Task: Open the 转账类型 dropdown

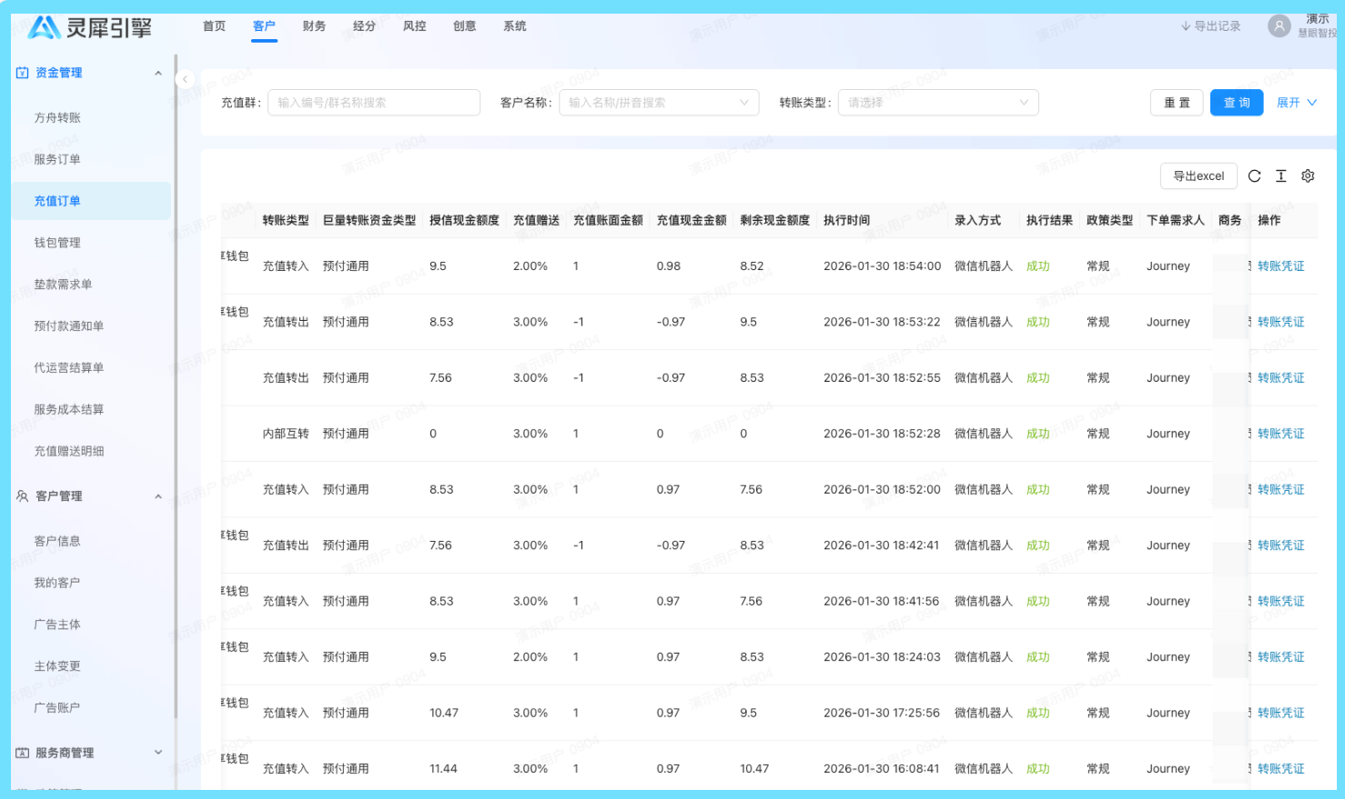Action: pyautogui.click(x=938, y=103)
